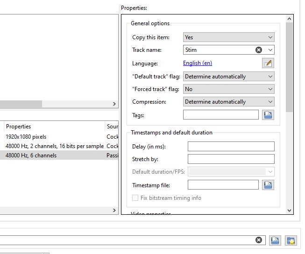Clear the Track name field
Viewport: 305px width, 254px height.
[x=258, y=50]
